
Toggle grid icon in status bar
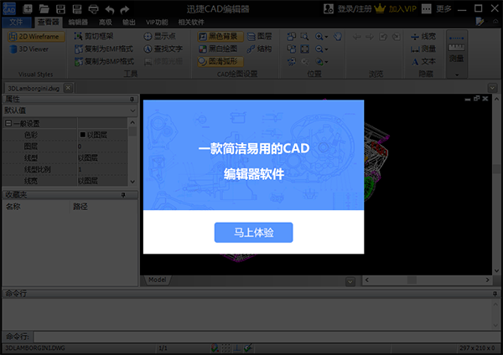point(226,347)
